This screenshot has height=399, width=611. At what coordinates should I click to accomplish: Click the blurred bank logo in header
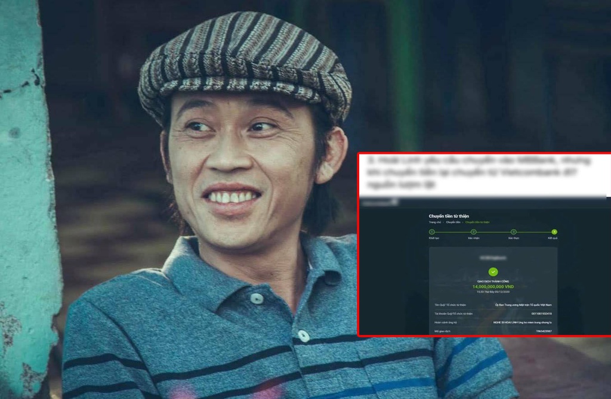(x=379, y=202)
